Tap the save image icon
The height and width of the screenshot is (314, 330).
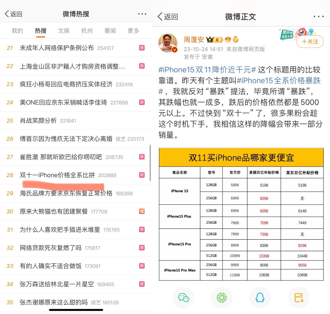click(x=299, y=298)
